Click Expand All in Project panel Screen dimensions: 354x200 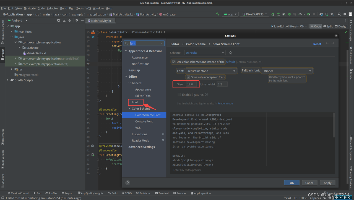[64, 20]
